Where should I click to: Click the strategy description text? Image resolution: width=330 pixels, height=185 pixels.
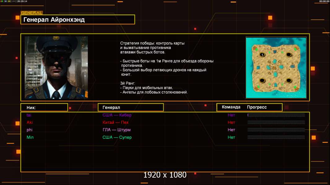tap(167, 68)
